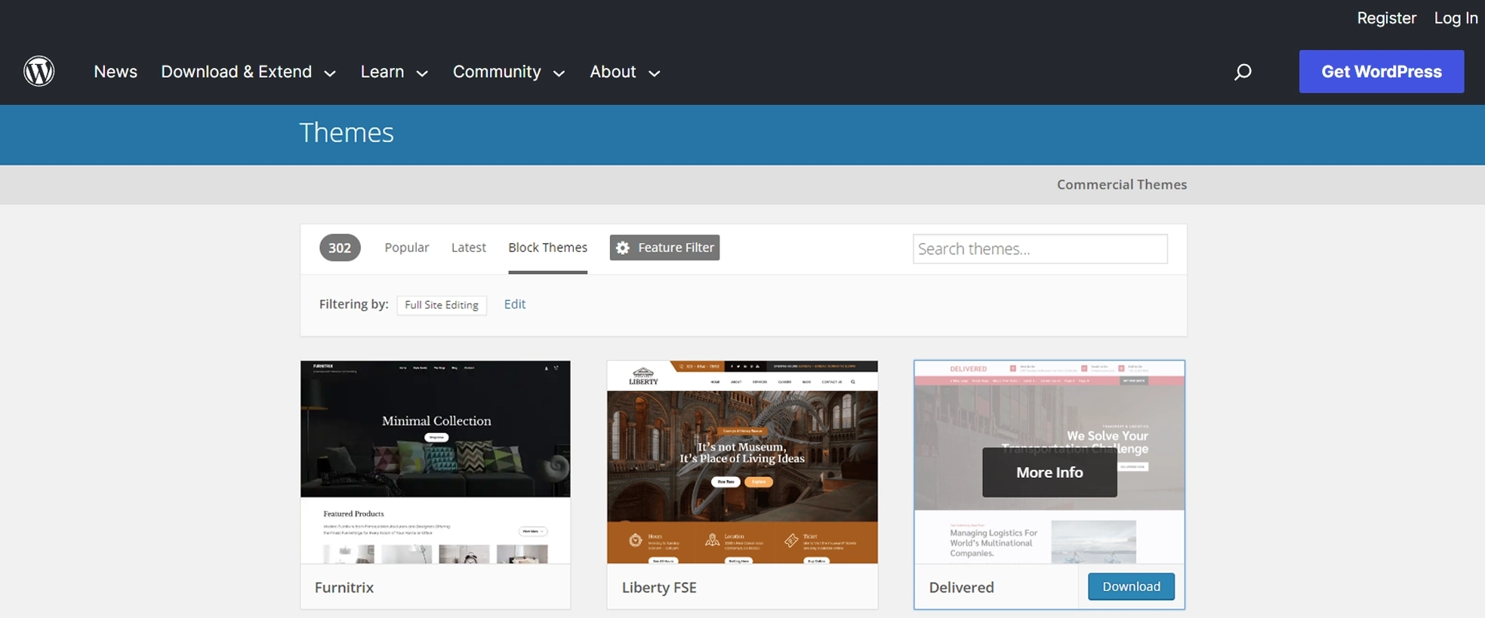Open the Furnitrix theme thumbnail
The height and width of the screenshot is (618, 1485).
click(x=436, y=462)
